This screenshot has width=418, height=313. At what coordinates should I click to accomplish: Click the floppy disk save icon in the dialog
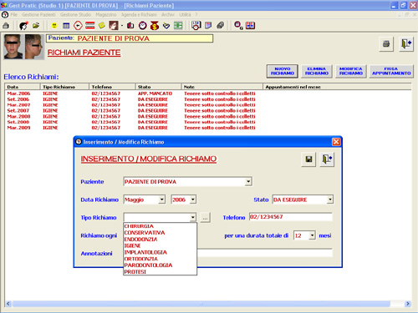tap(308, 159)
